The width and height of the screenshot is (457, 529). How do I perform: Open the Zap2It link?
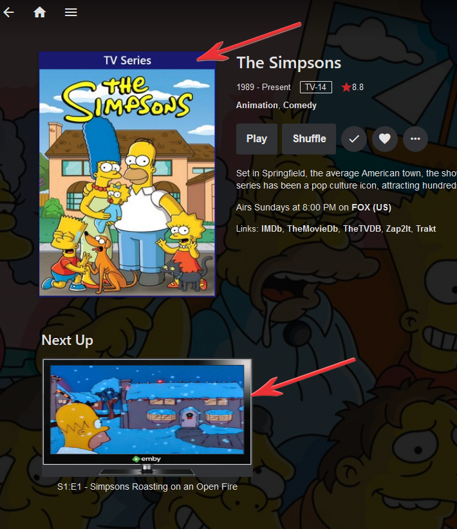point(398,228)
